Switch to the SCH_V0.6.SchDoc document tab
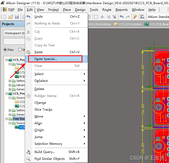The image size is (169, 163). click(x=100, y=24)
